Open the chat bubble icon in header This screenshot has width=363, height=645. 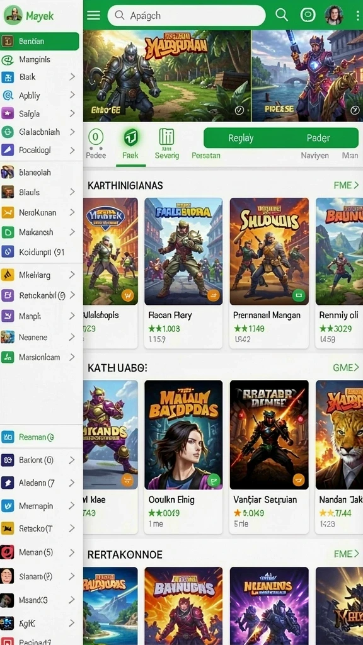click(x=308, y=15)
